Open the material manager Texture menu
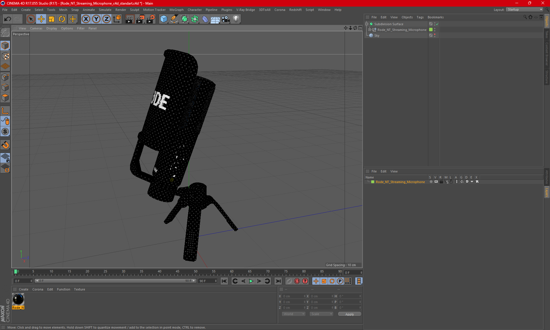The width and height of the screenshot is (550, 330). [79, 289]
